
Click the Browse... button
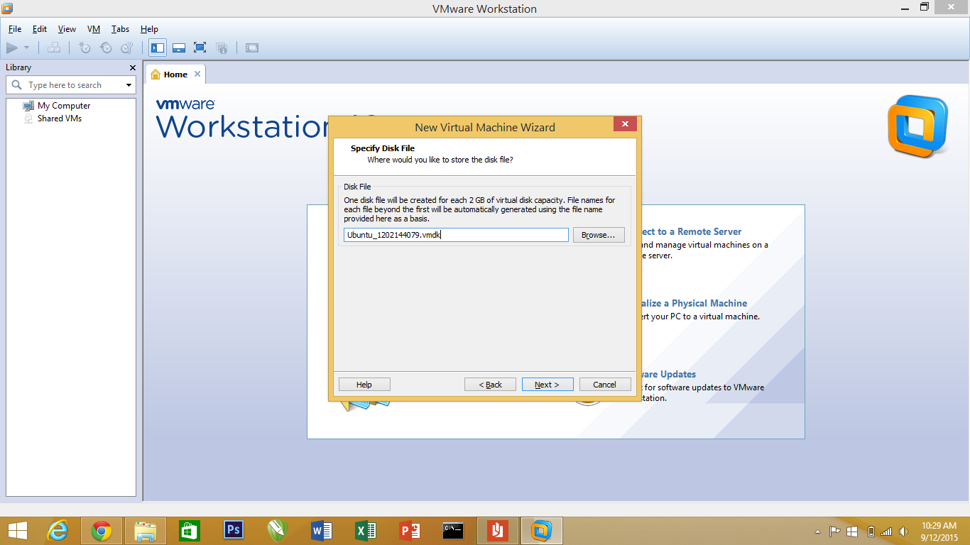pyautogui.click(x=599, y=235)
